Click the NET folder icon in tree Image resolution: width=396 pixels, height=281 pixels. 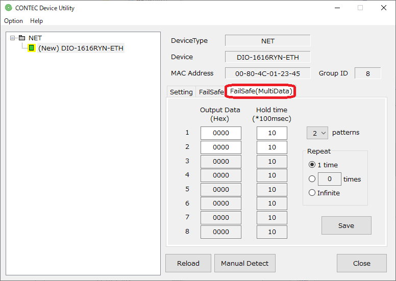coord(21,38)
